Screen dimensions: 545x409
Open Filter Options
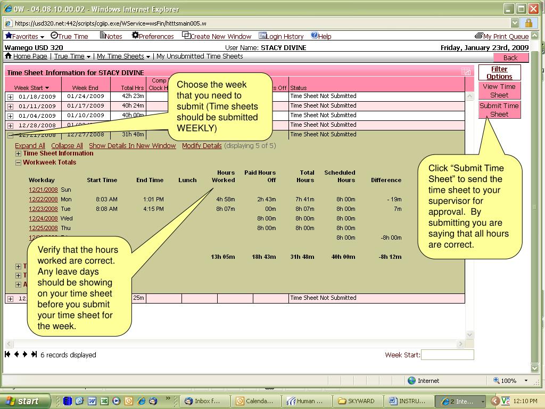(499, 72)
